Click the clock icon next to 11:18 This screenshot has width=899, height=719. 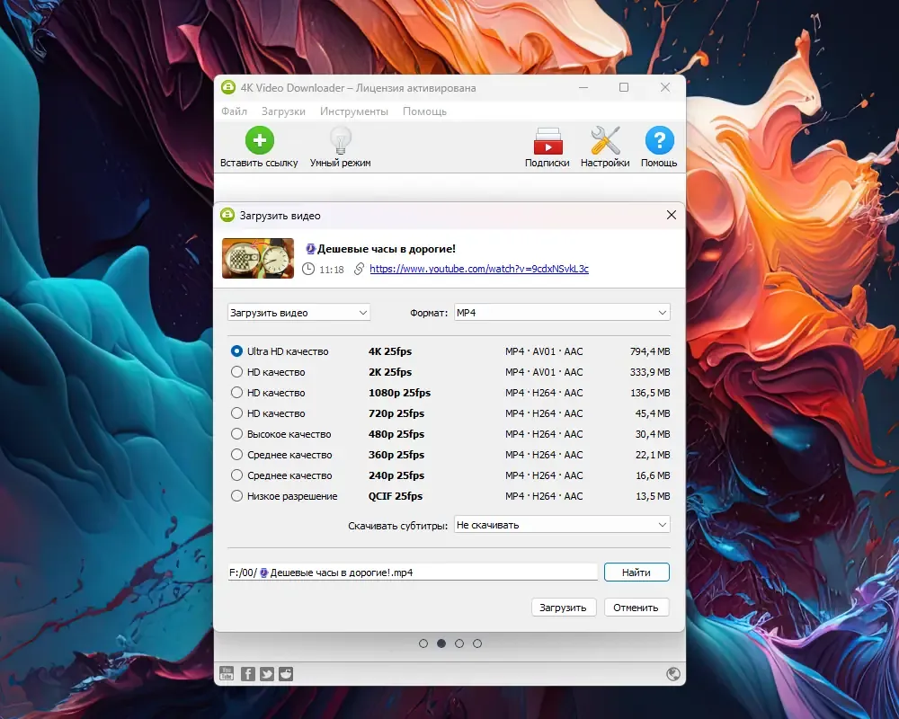(307, 269)
